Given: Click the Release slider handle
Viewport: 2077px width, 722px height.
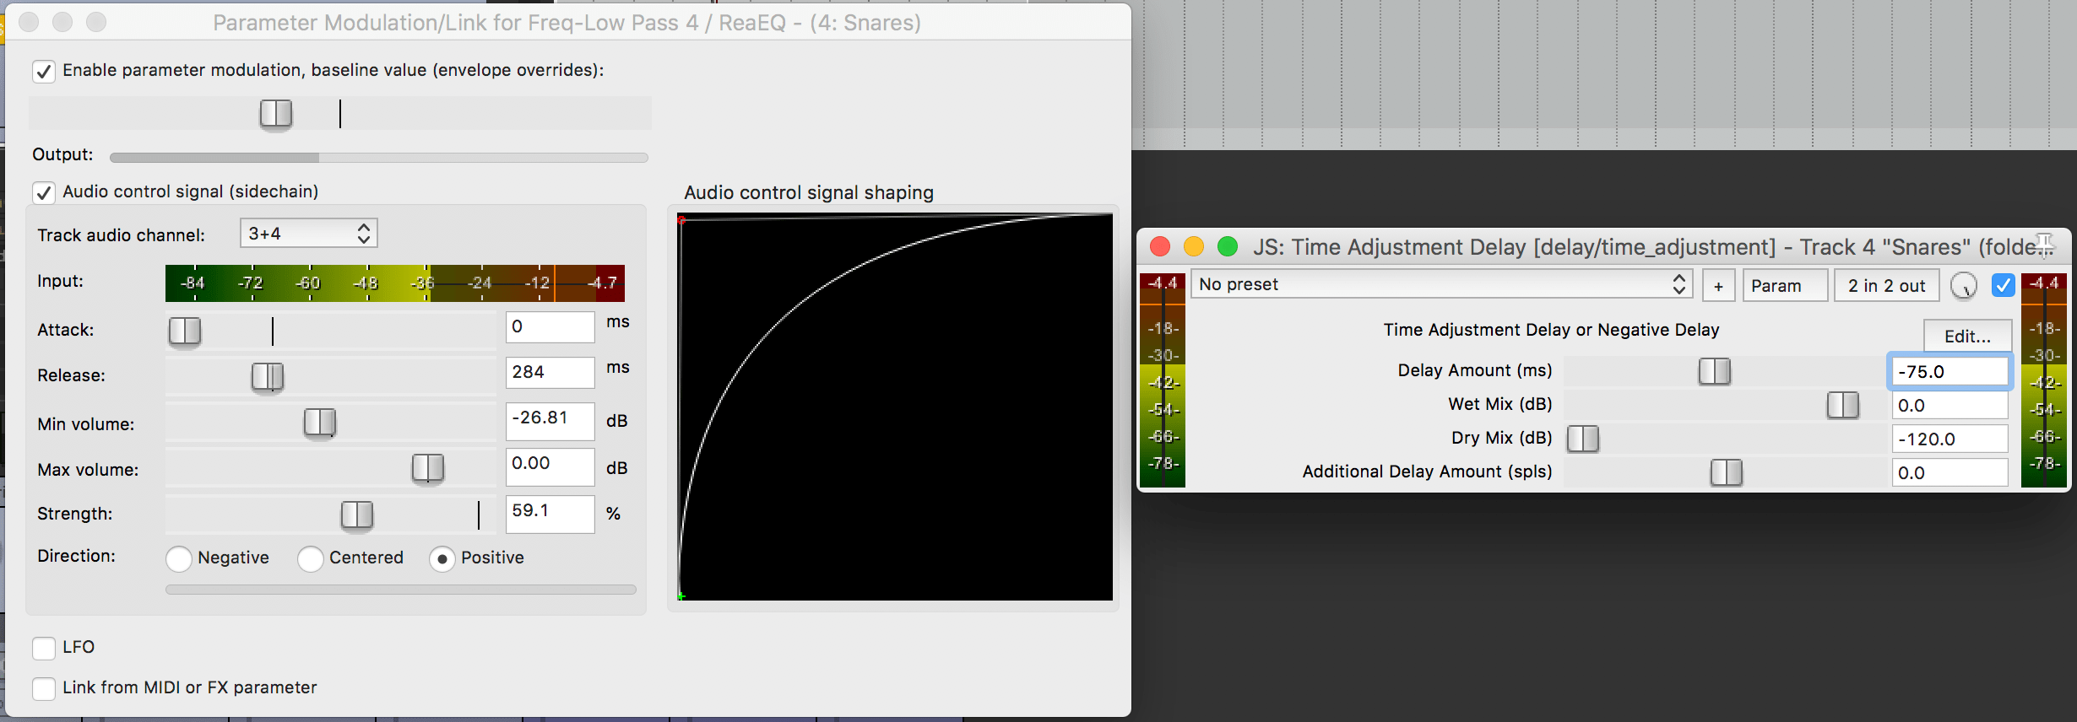Looking at the screenshot, I should coord(268,376).
